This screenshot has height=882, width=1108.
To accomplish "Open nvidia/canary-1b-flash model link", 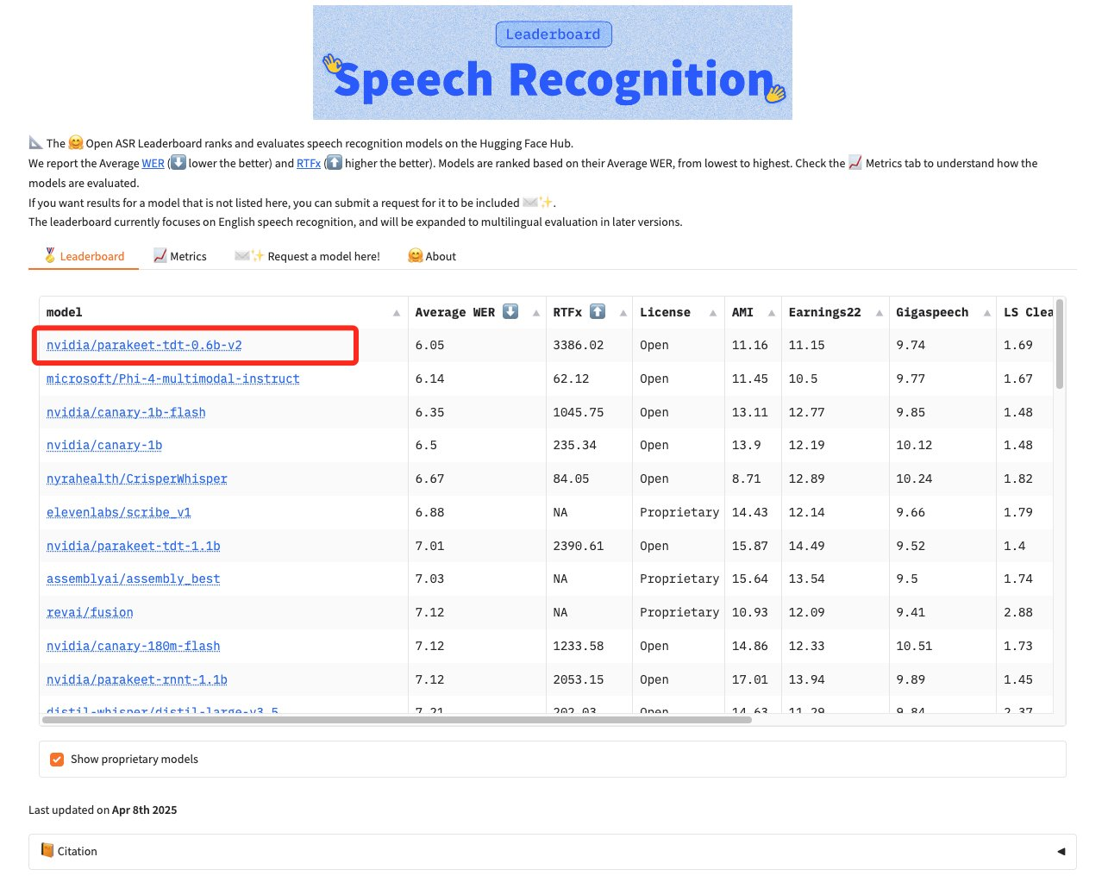I will pyautogui.click(x=126, y=412).
